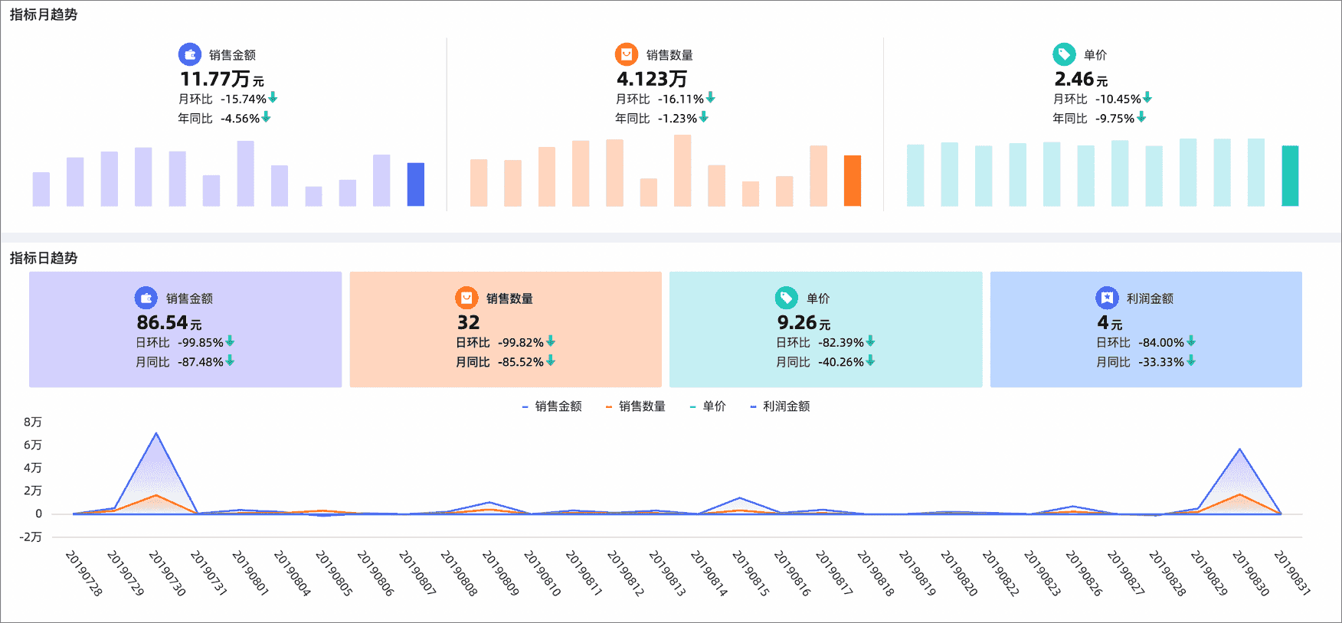The width and height of the screenshot is (1342, 623).
Task: Hide the 利润金额 series in chart legend
Action: click(779, 406)
